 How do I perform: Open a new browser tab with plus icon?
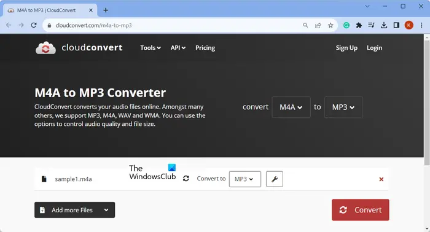(x=106, y=10)
